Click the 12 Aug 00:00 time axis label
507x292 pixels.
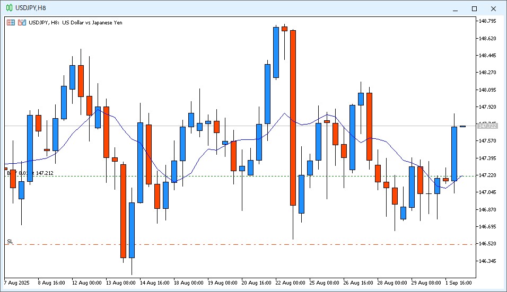tap(86, 283)
